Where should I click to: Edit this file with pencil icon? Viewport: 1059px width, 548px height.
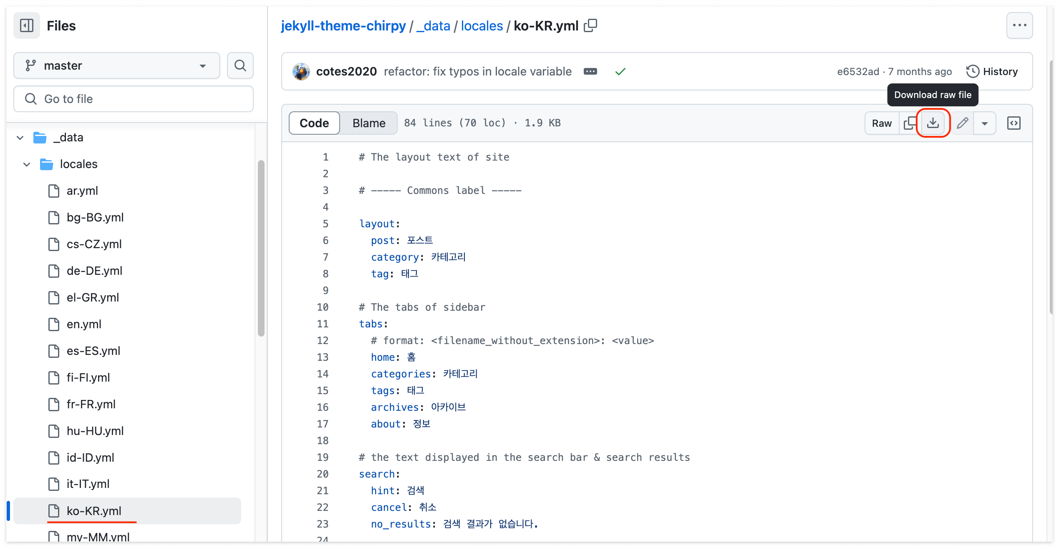point(962,123)
